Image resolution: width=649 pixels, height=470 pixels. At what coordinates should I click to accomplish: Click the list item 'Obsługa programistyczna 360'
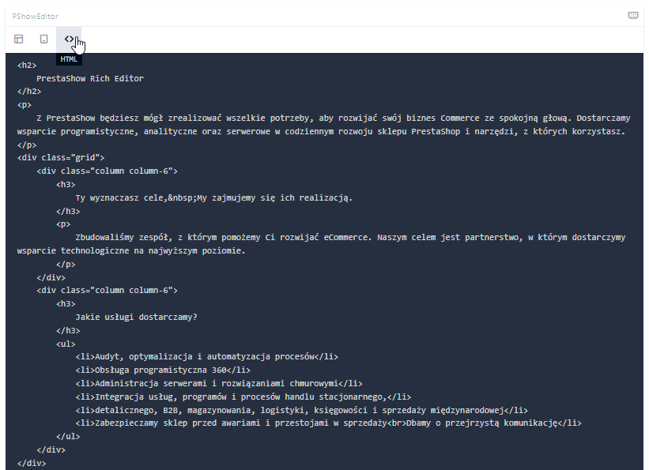tap(163, 370)
